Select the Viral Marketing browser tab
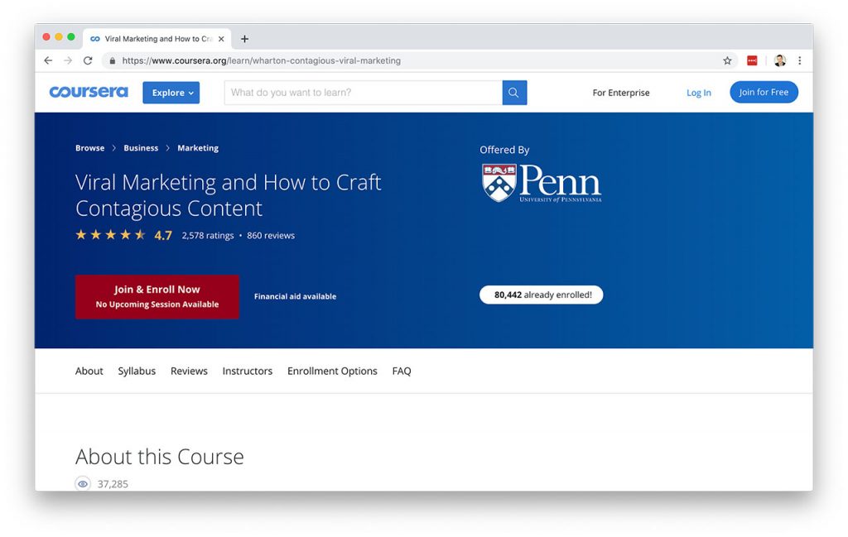Viewport: 848px width, 537px height. (x=157, y=39)
